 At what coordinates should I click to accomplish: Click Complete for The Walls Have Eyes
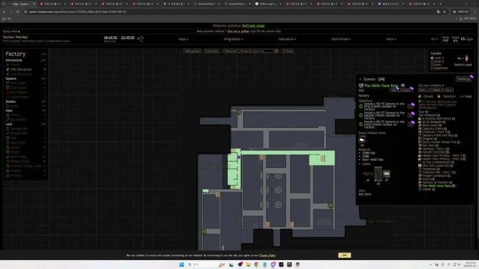[405, 90]
